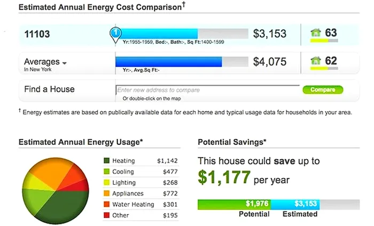Image resolution: width=374 pixels, height=226 pixels.
Task: Click the New York averages cost bar
Action: pos(168,61)
